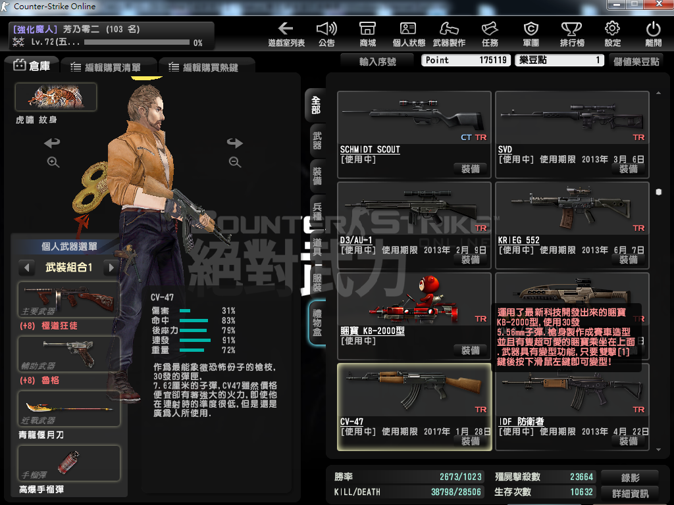Zoom out on the character model

235,162
